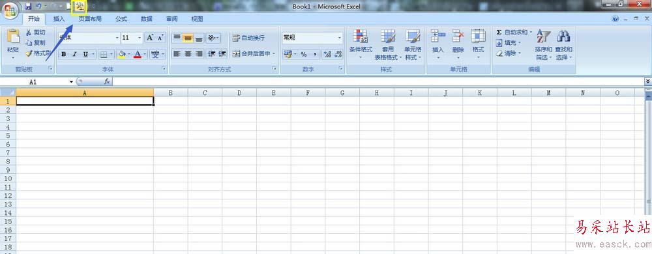
Task: Apply the percent style (%)
Action: (x=304, y=54)
